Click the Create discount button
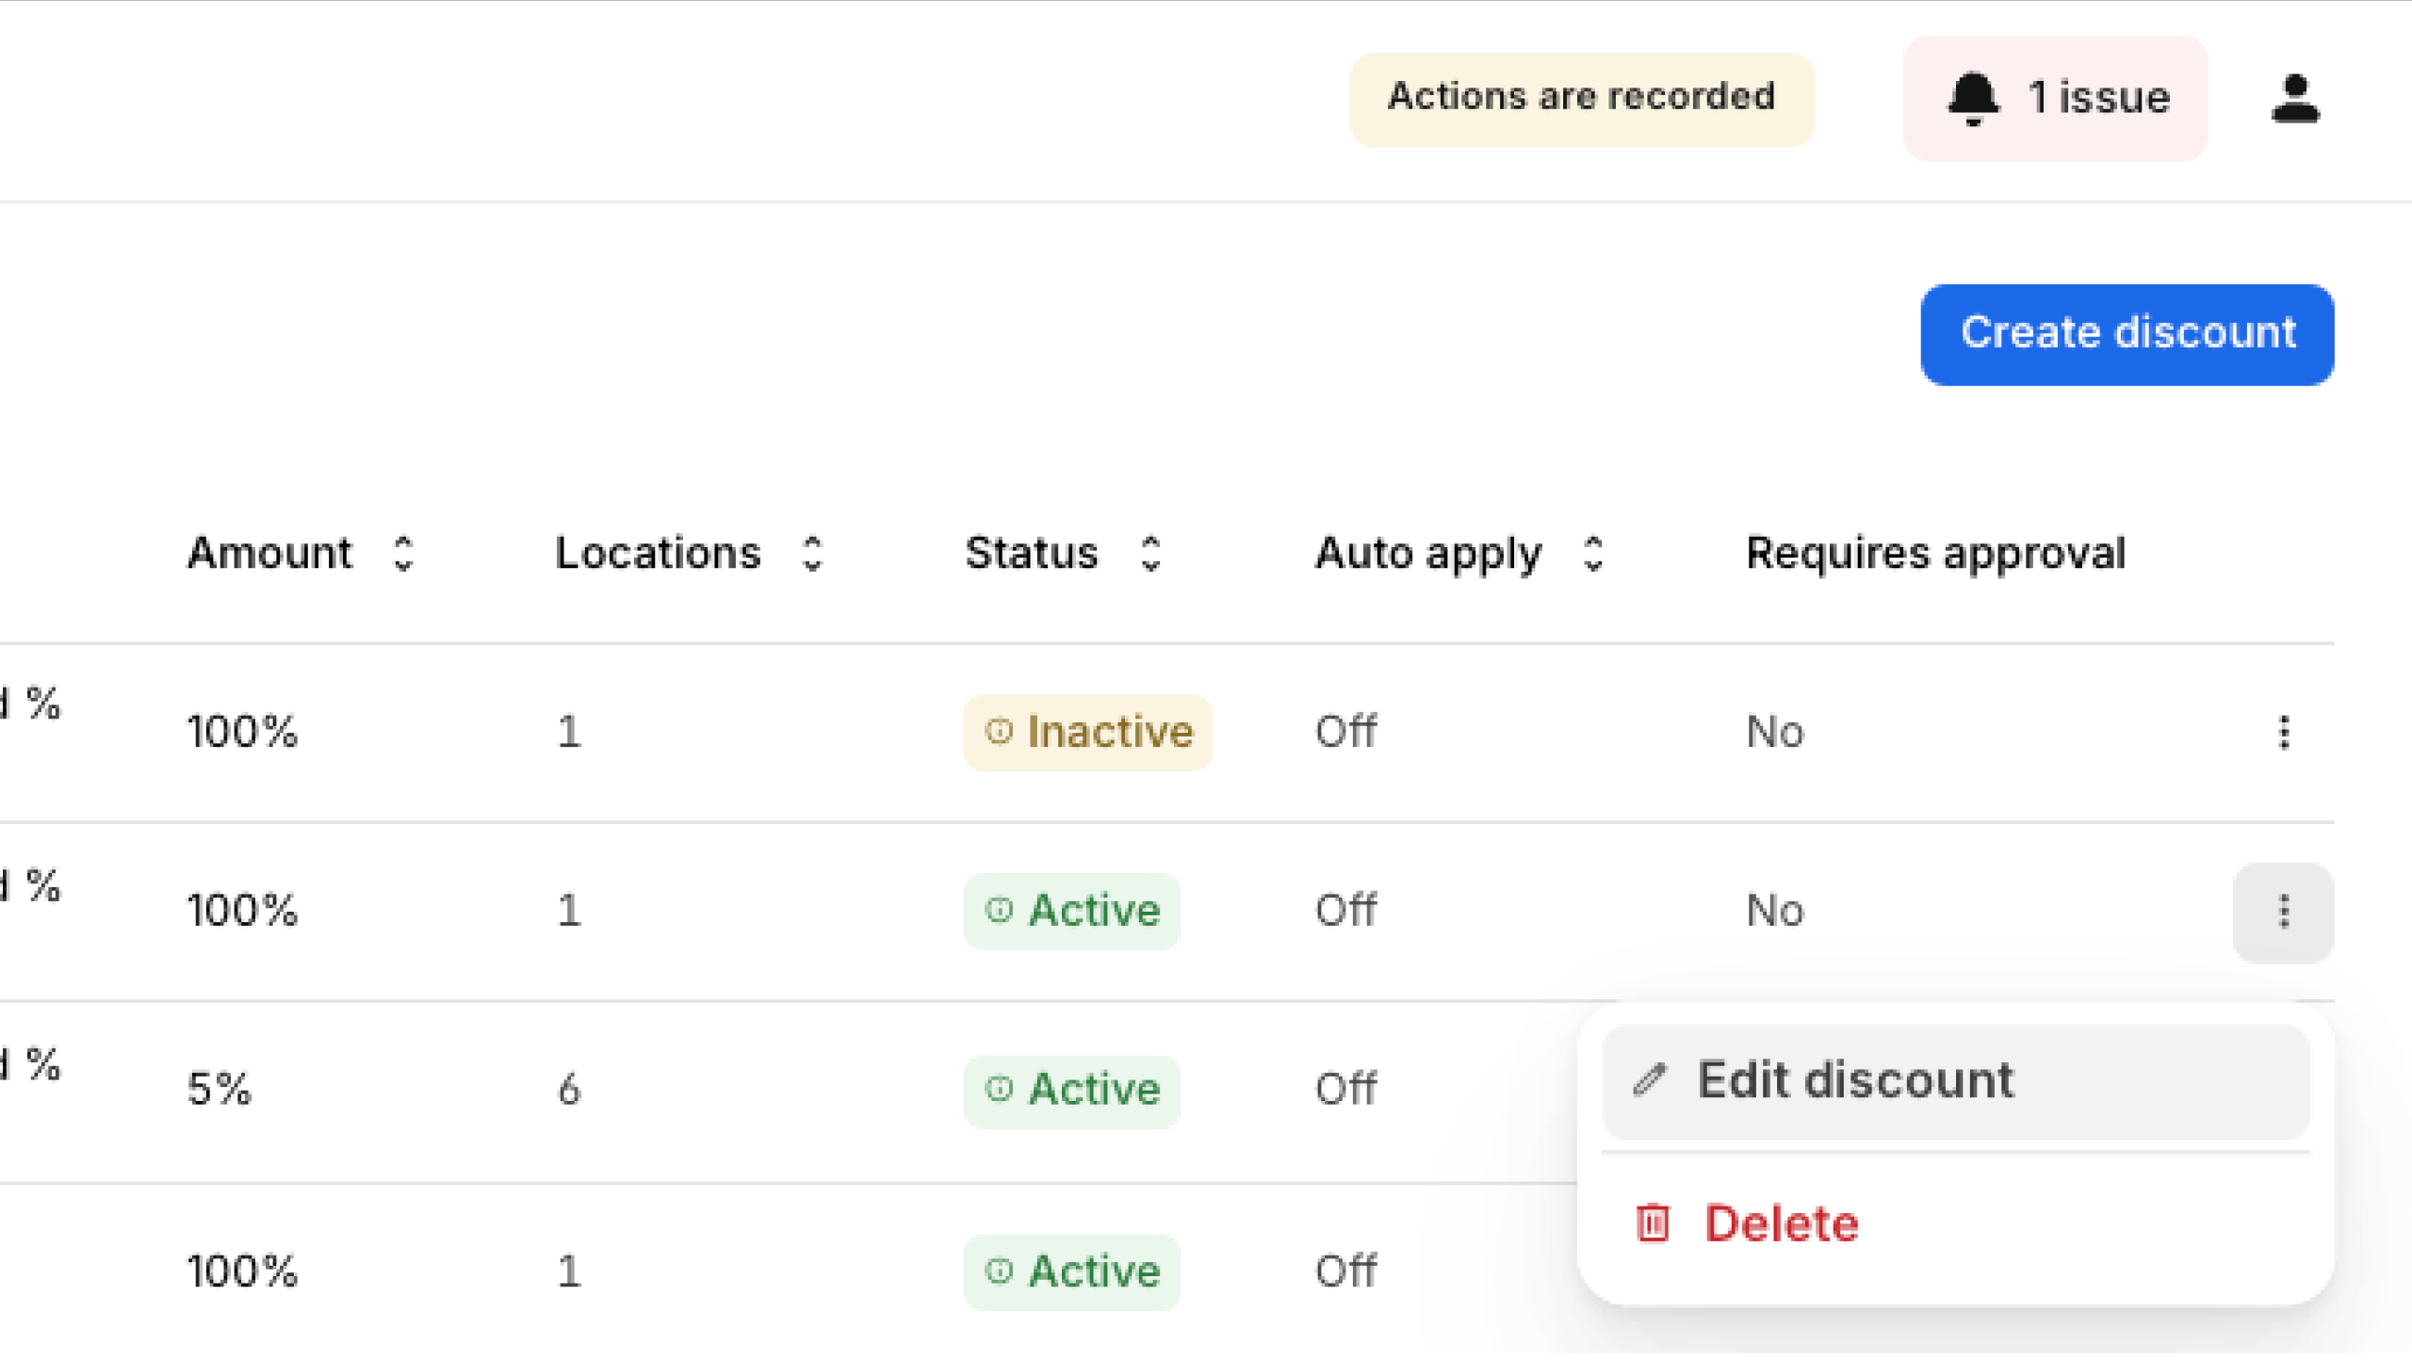 click(x=2127, y=333)
